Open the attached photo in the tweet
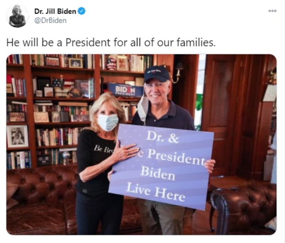 point(141,144)
